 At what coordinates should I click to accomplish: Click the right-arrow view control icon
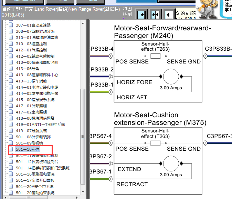pyautogui.click(x=141, y=14)
